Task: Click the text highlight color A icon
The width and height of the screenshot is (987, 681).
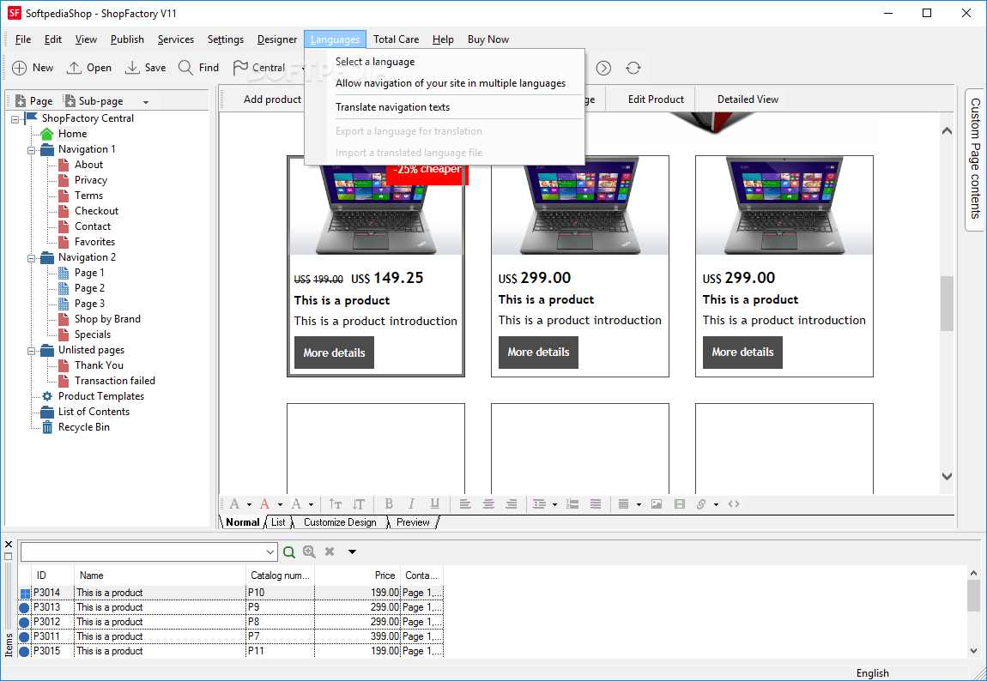Action: click(296, 504)
